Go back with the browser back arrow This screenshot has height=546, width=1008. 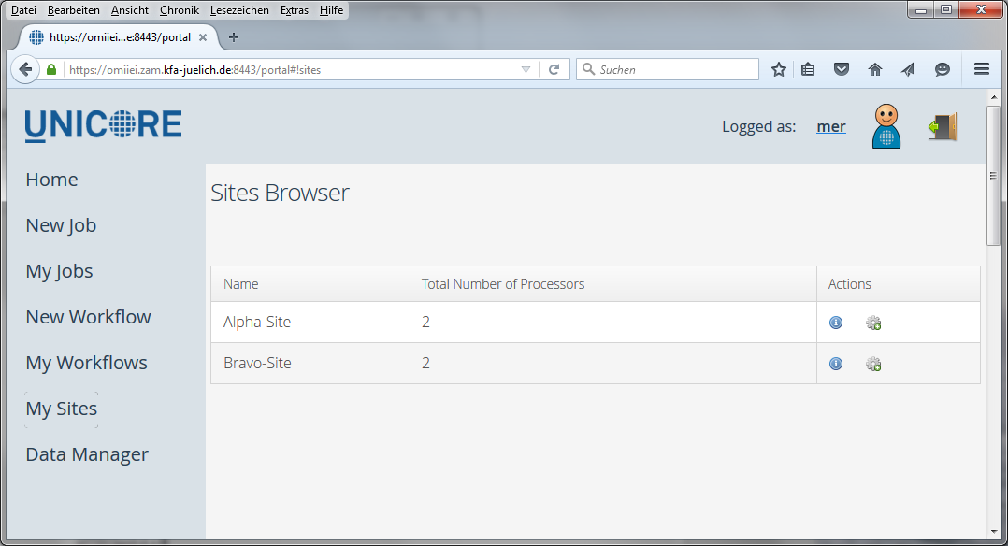tap(25, 69)
